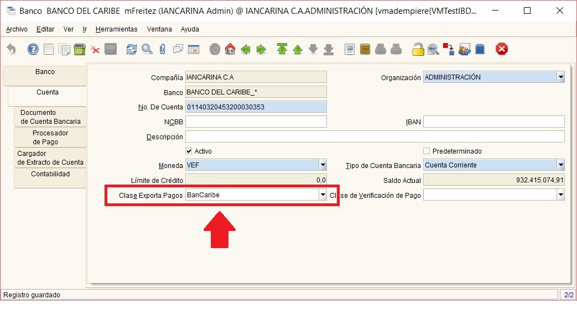Refresh the record with the blue arrows icon
Image resolution: width=577 pixels, height=315 pixels.
pyautogui.click(x=131, y=49)
